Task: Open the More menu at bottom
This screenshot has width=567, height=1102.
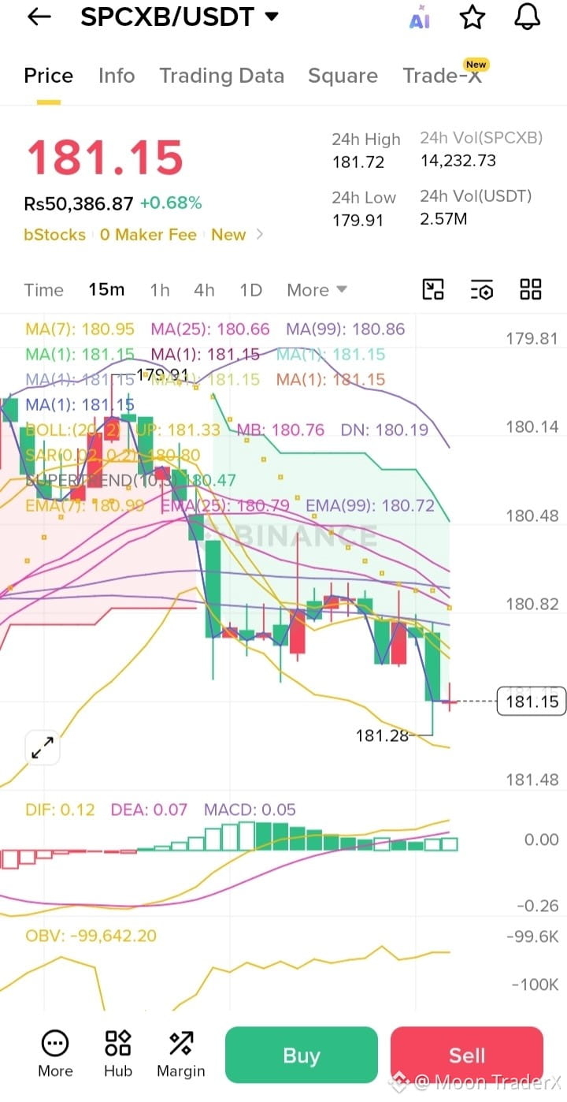Action: point(55,1054)
